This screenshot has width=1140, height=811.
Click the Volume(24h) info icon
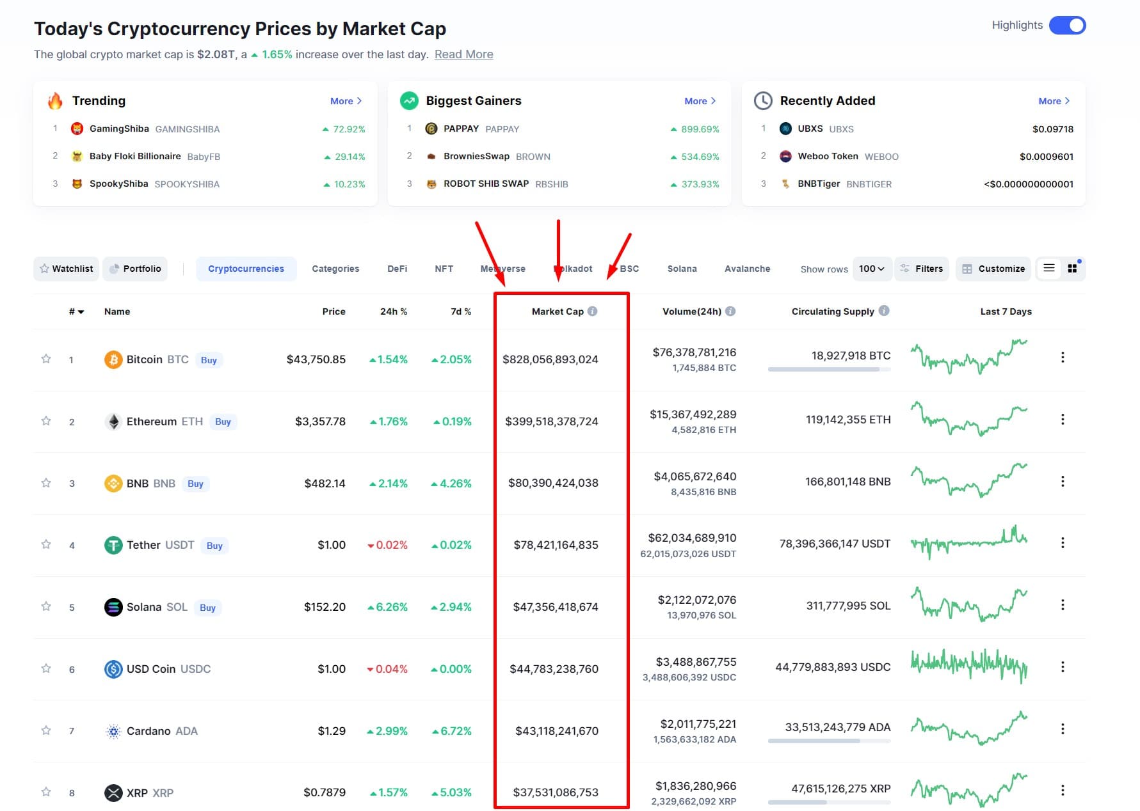[730, 311]
